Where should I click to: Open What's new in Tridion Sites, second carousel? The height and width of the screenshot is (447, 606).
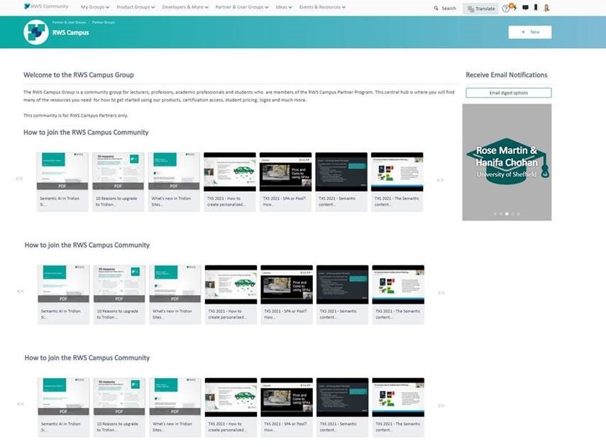click(x=175, y=294)
